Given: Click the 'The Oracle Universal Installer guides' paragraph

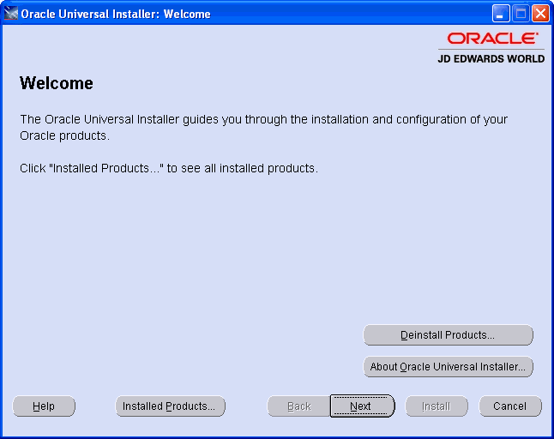Looking at the screenshot, I should pyautogui.click(x=263, y=127).
